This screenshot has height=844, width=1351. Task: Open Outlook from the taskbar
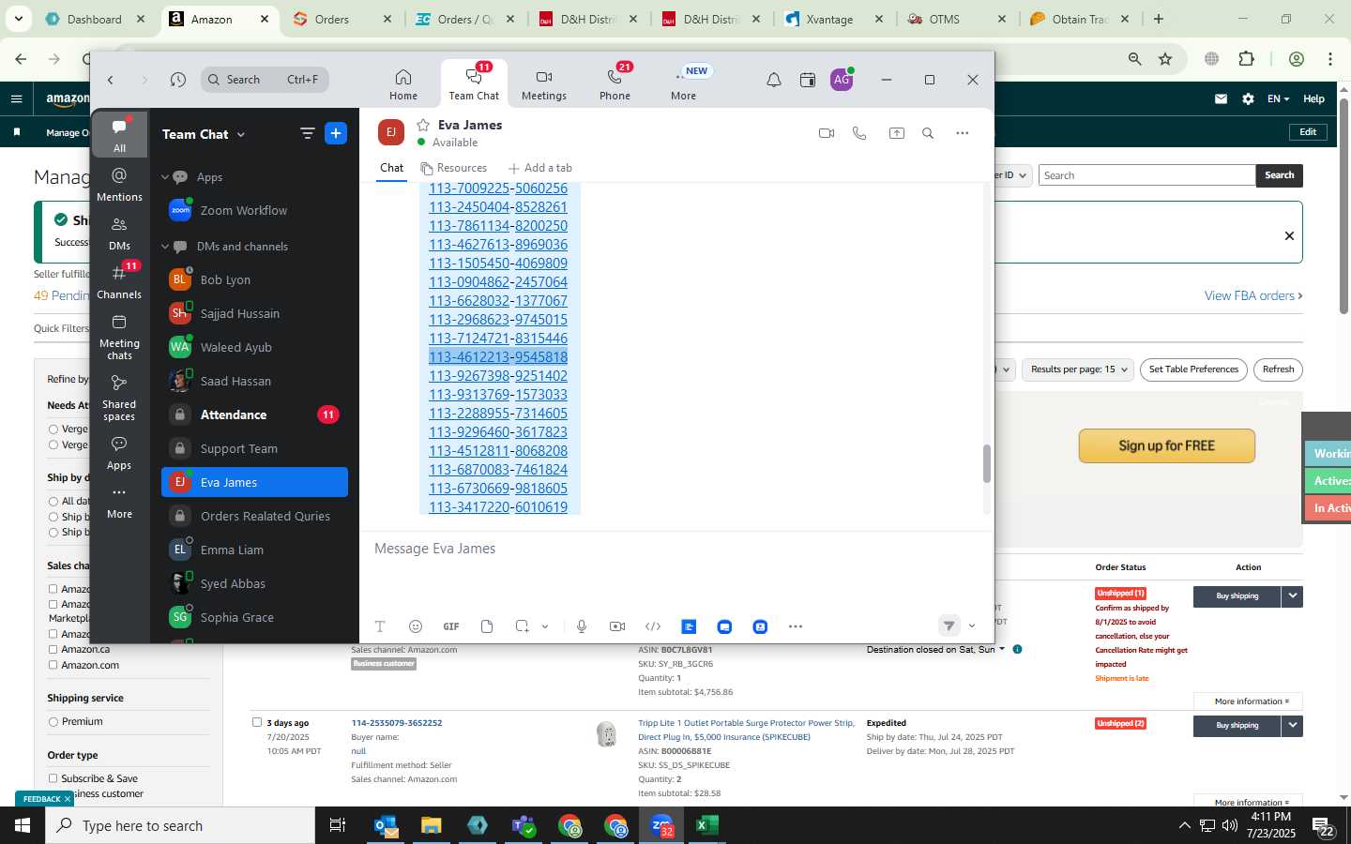(x=386, y=825)
